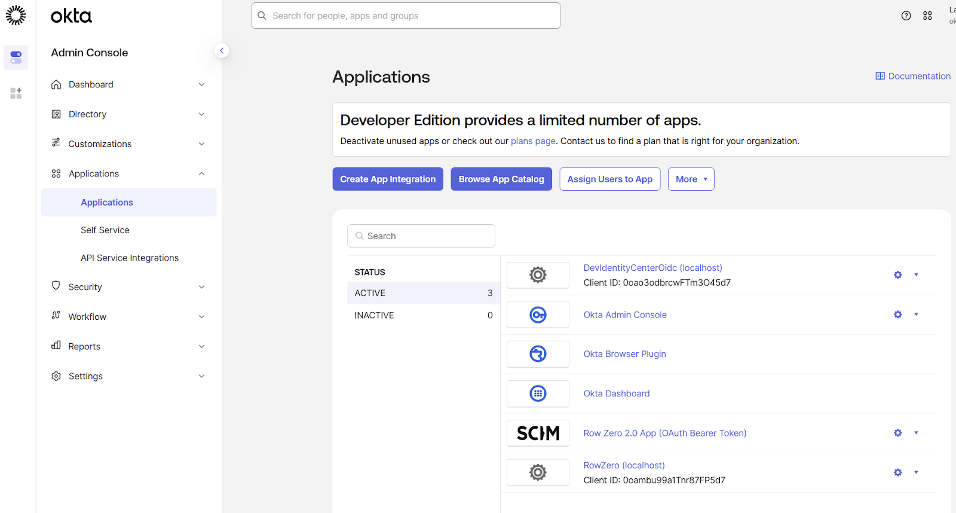Screen dimensions: 956x513
Task: Expand the Reports menu chevron
Action: 201,346
